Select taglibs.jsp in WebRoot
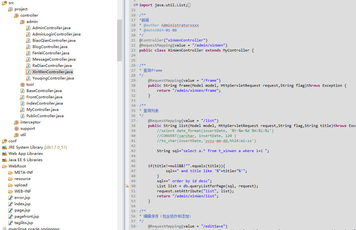 click(x=24, y=223)
